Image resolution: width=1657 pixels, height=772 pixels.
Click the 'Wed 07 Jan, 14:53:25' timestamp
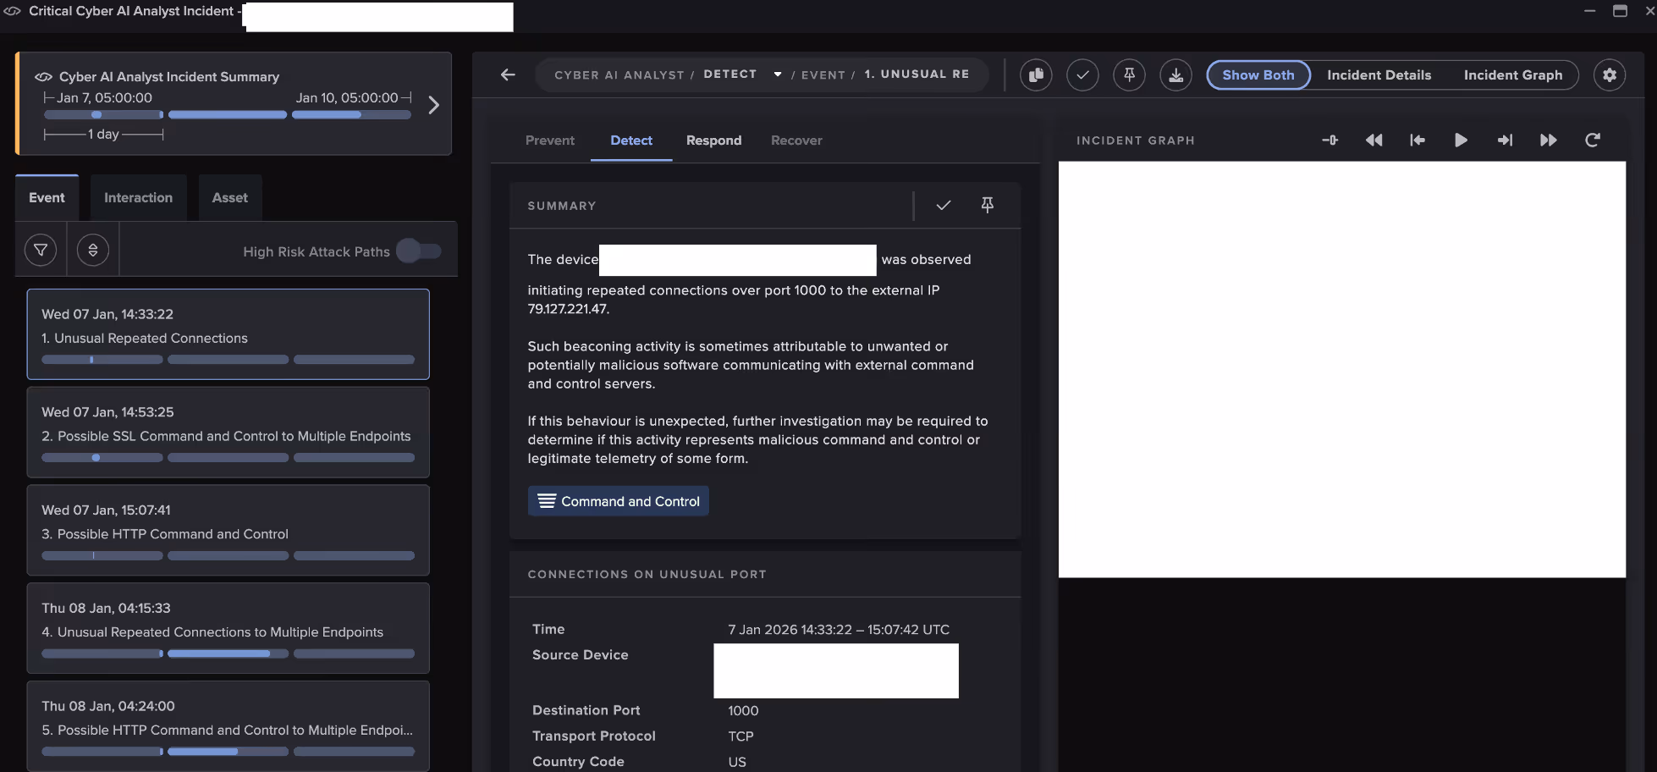point(107,412)
